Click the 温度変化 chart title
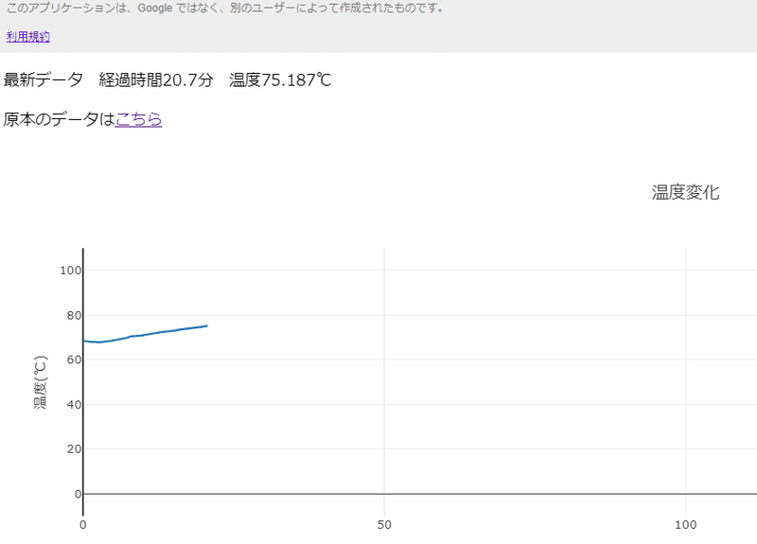This screenshot has height=544, width=757. [685, 192]
